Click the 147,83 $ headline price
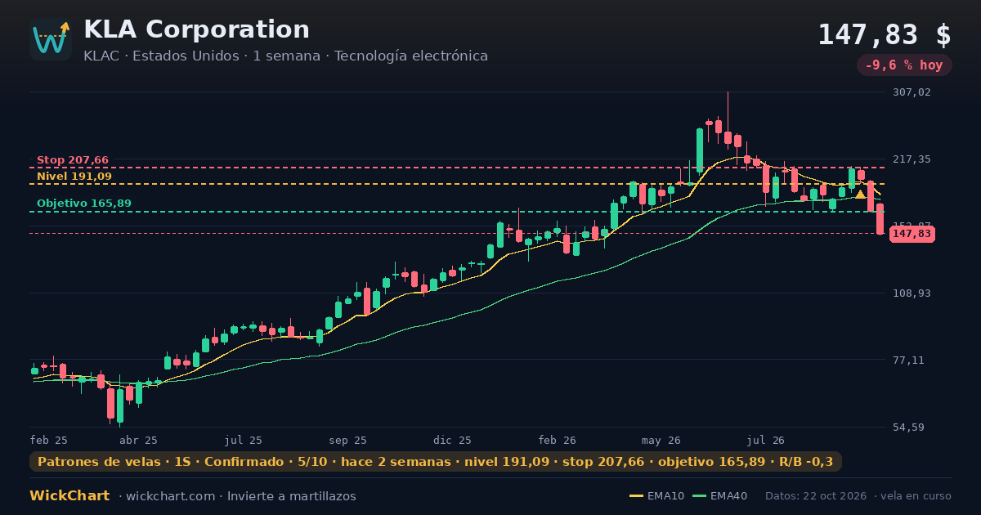 click(x=885, y=35)
